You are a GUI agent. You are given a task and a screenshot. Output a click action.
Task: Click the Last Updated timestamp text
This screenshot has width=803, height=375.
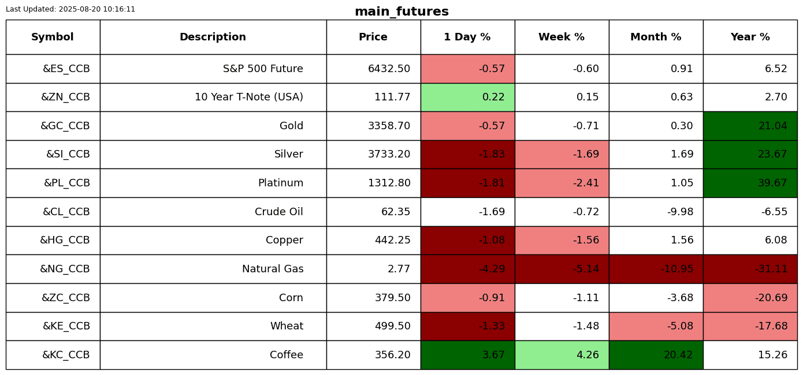(x=70, y=9)
